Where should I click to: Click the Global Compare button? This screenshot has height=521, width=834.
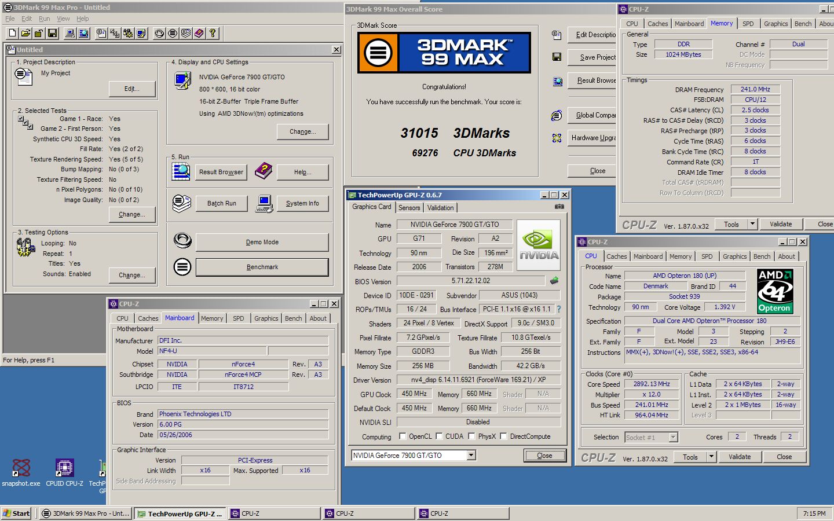[x=592, y=115]
